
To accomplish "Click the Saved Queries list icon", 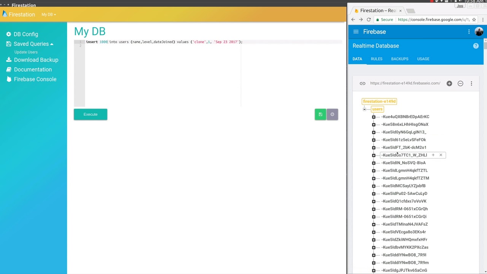I will [9, 44].
